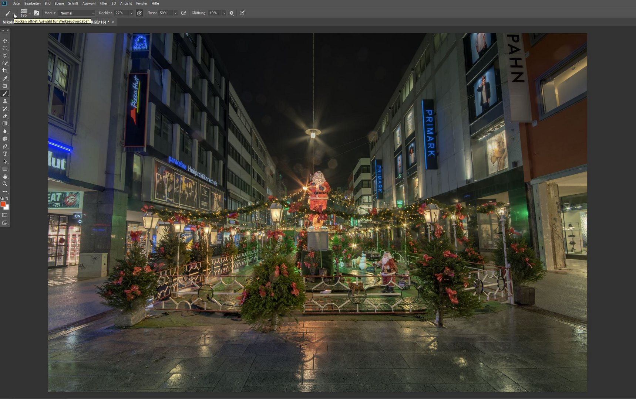
Task: Click the Deckkr. 27% opacity field
Action: 121,13
